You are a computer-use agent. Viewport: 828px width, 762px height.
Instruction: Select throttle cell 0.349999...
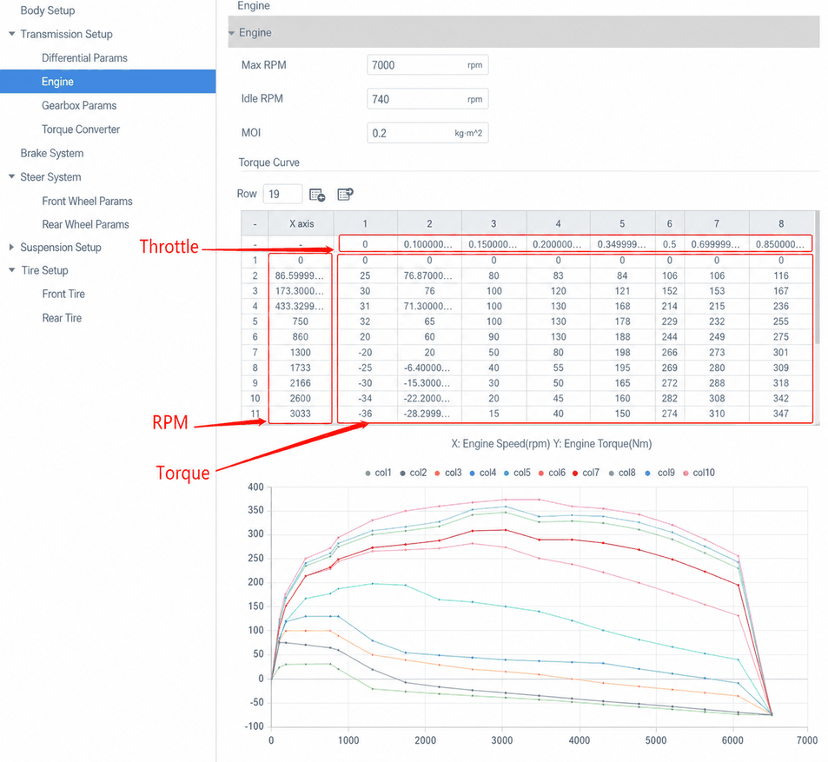click(x=622, y=244)
